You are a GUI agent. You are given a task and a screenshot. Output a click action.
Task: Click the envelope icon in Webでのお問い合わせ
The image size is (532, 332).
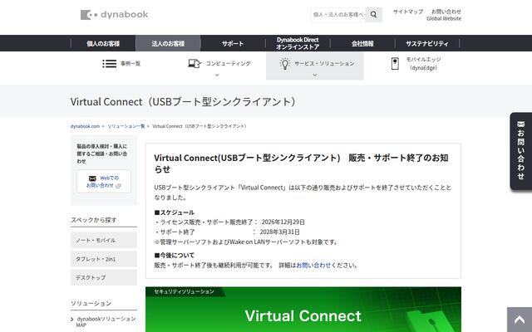tap(92, 178)
